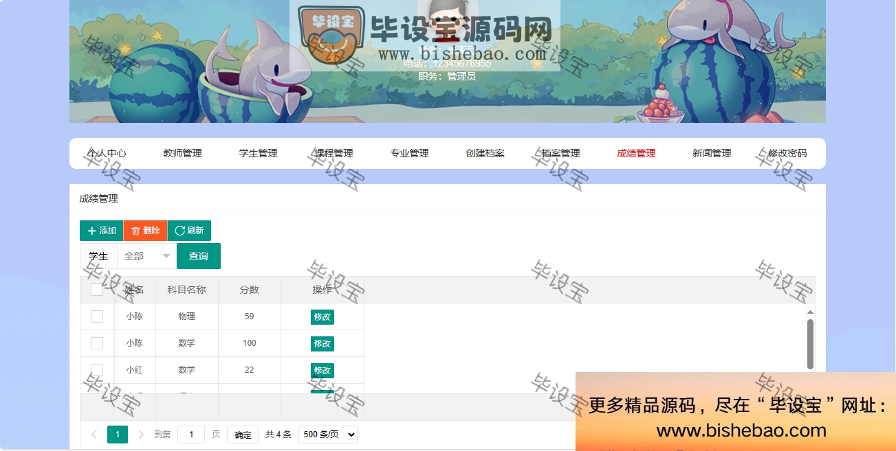The width and height of the screenshot is (896, 451).
Task: Click the orange 删除 button with trash icon
Action: 145,231
